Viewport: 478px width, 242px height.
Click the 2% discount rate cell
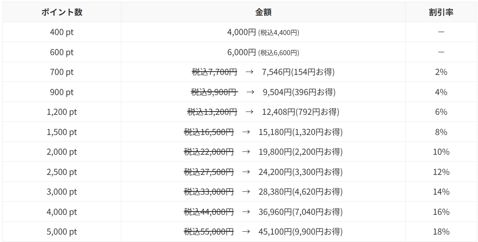[441, 72]
